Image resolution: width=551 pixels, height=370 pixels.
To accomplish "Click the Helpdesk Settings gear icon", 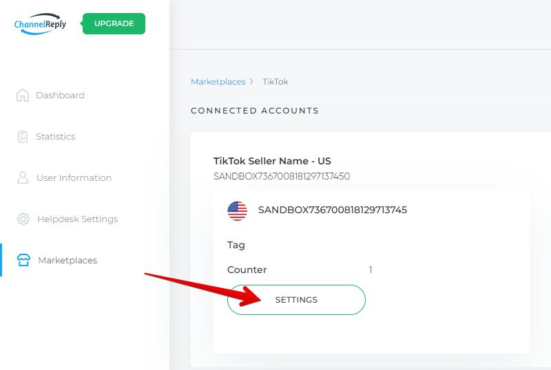I will pos(23,219).
